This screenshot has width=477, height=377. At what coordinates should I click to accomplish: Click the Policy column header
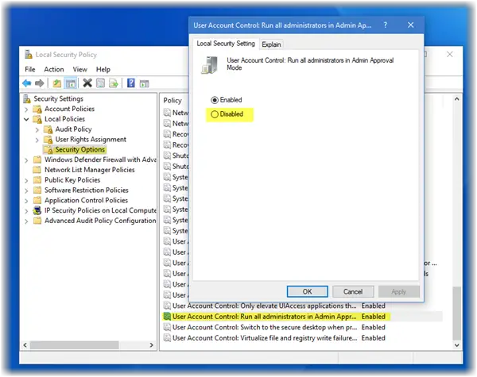173,100
